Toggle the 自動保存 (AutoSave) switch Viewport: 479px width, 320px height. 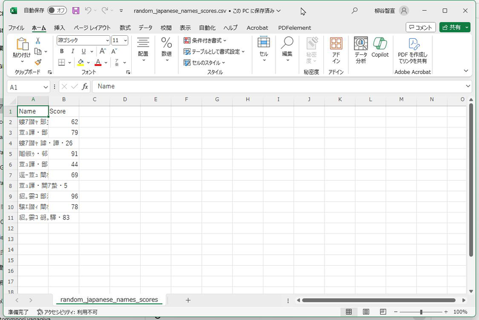[57, 11]
